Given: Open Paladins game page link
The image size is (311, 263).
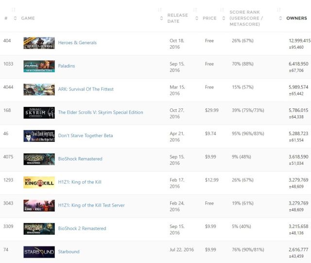Looking at the screenshot, I should pos(67,66).
